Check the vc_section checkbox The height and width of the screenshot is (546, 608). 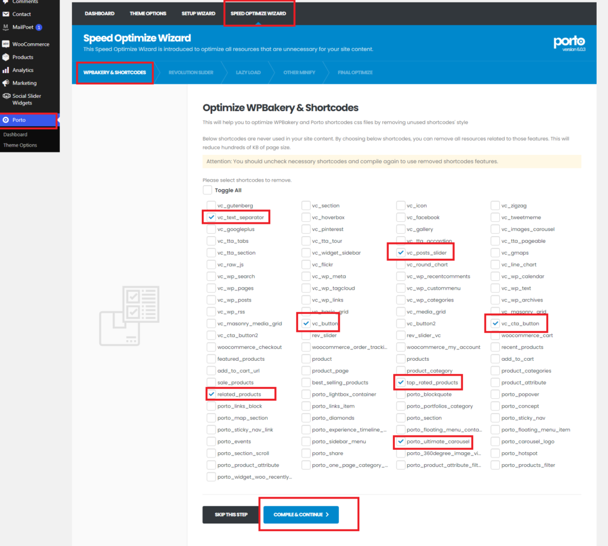(306, 205)
